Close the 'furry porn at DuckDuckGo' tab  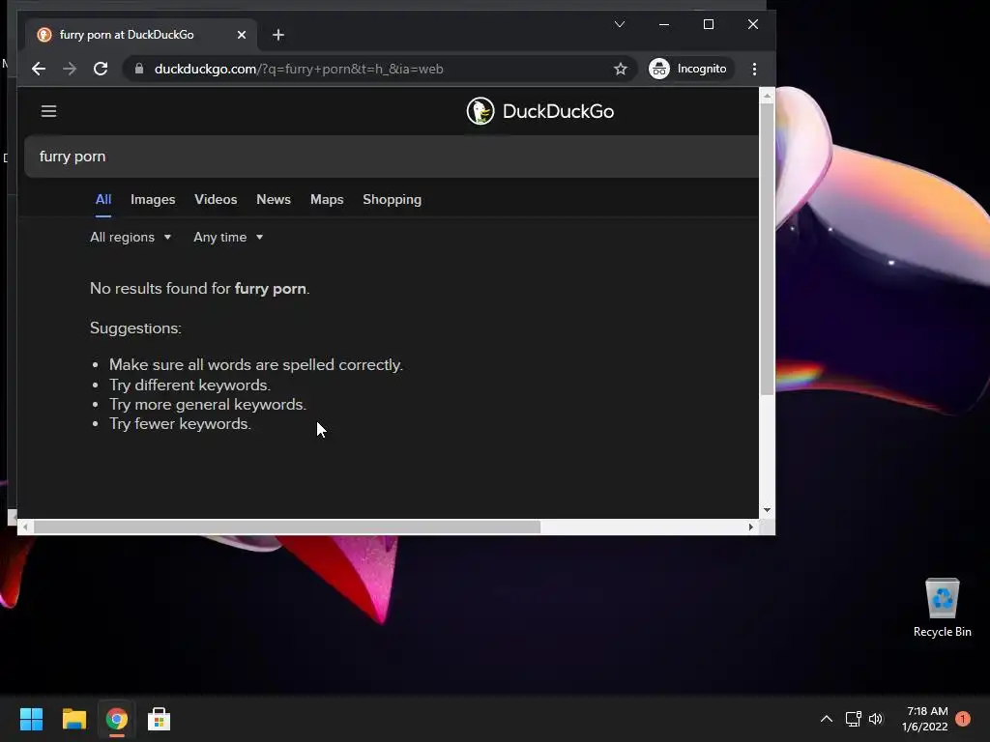[x=241, y=35]
